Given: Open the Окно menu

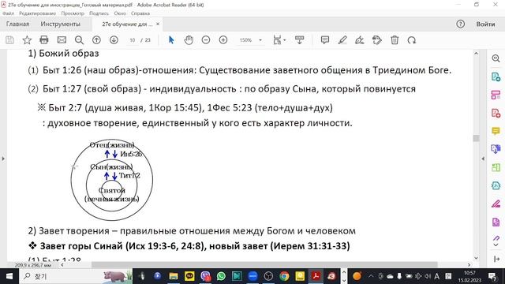Looking at the screenshot, I should [x=120, y=13].
